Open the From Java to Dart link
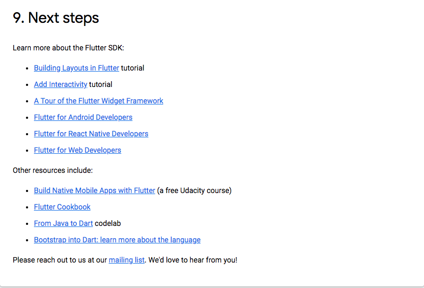 coord(63,223)
